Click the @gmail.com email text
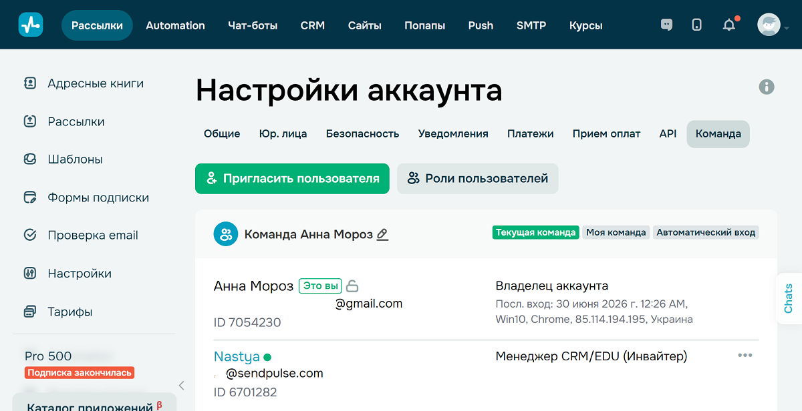Screen dimensions: 802x411 (x=369, y=304)
